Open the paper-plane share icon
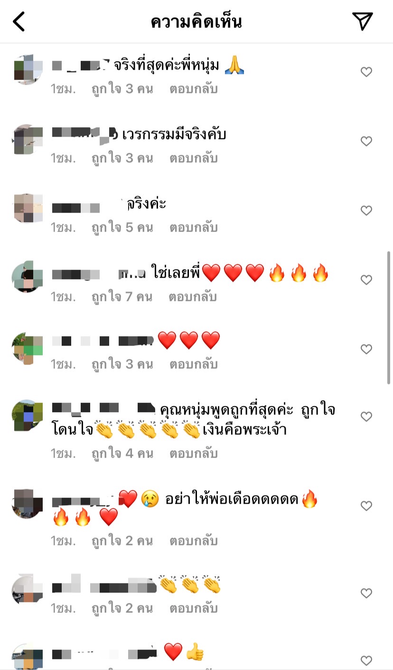The height and width of the screenshot is (670, 393). click(363, 21)
